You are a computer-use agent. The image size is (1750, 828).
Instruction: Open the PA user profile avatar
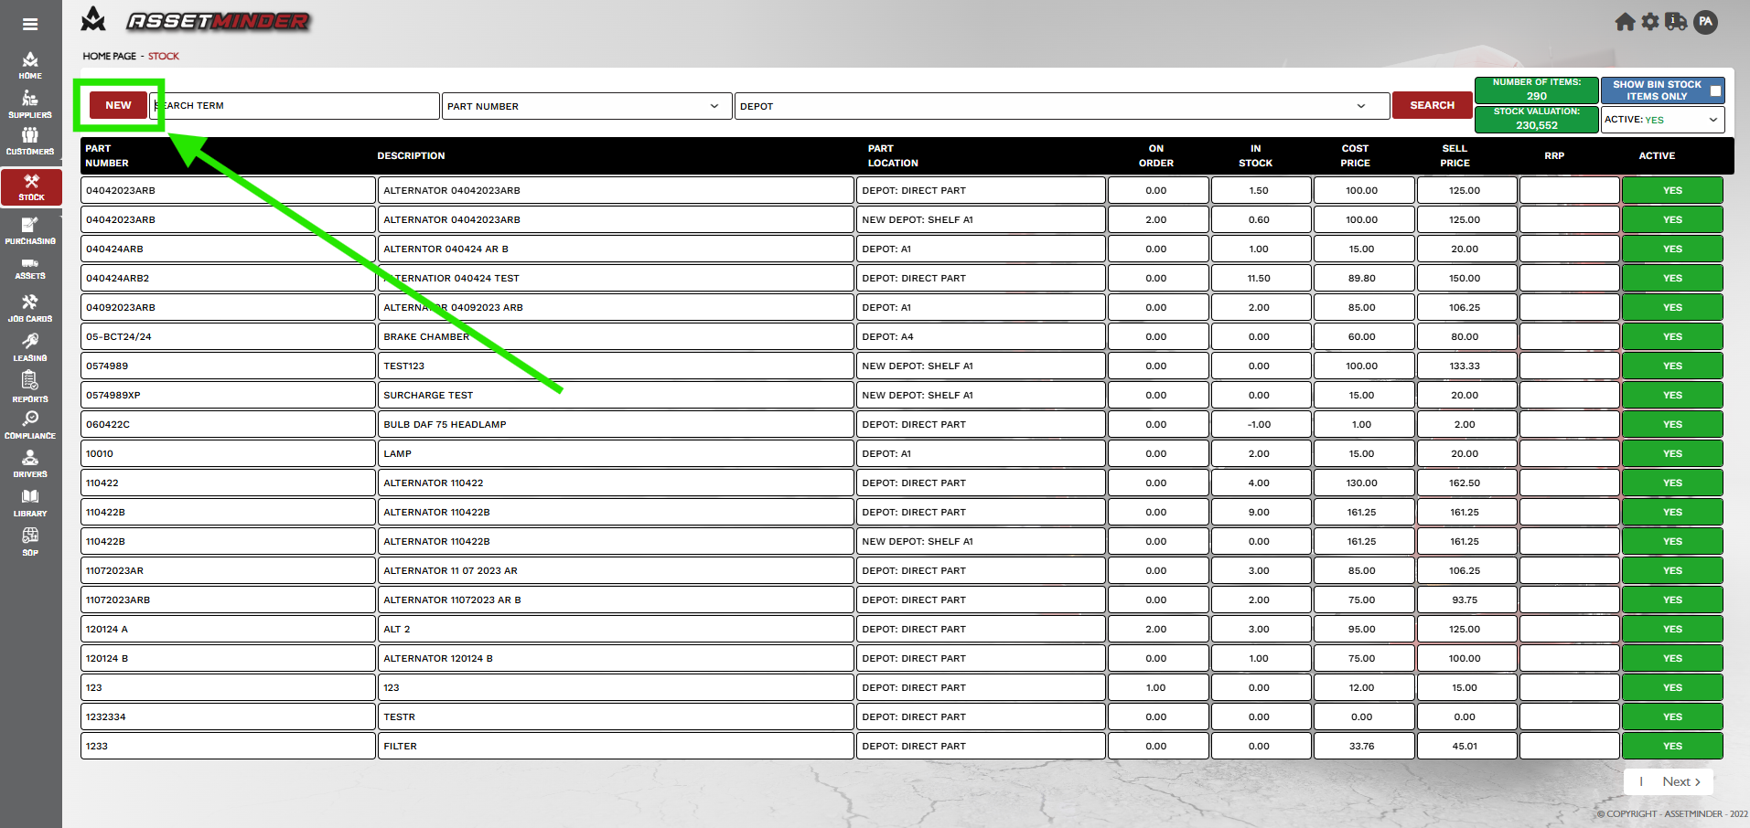coord(1705,22)
